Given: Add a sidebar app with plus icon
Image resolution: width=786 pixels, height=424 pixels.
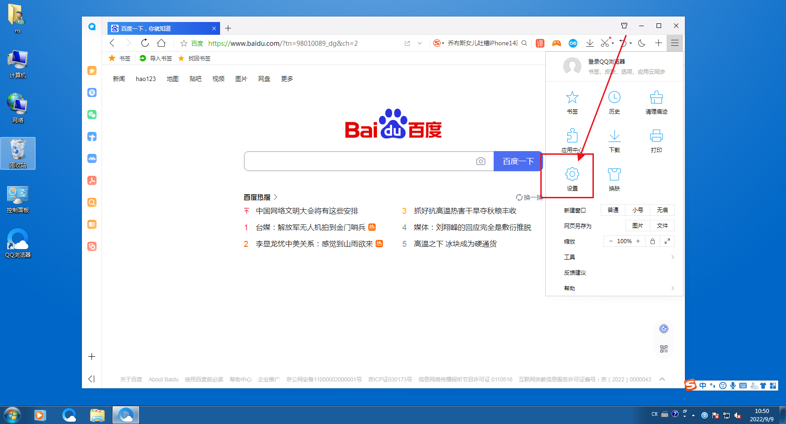Looking at the screenshot, I should pos(92,356).
